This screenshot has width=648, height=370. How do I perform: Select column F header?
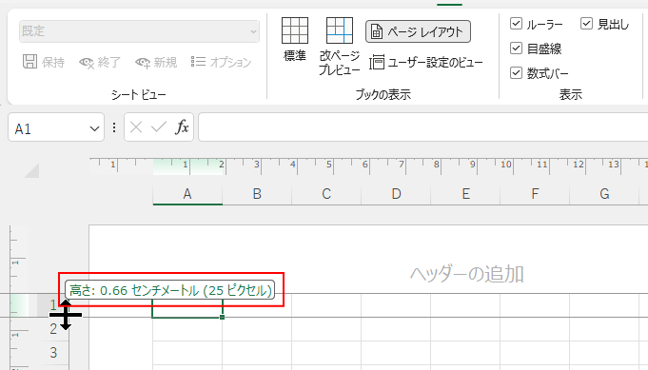pos(535,194)
